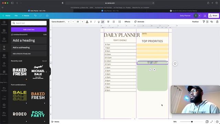The image size is (220, 124).
Task: Toggle the list formatting button
Action: click(114, 22)
